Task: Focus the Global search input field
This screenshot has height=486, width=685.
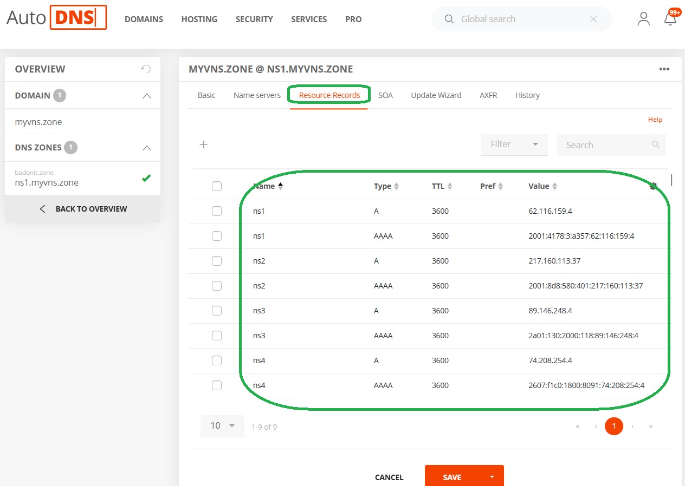Action: (x=521, y=19)
